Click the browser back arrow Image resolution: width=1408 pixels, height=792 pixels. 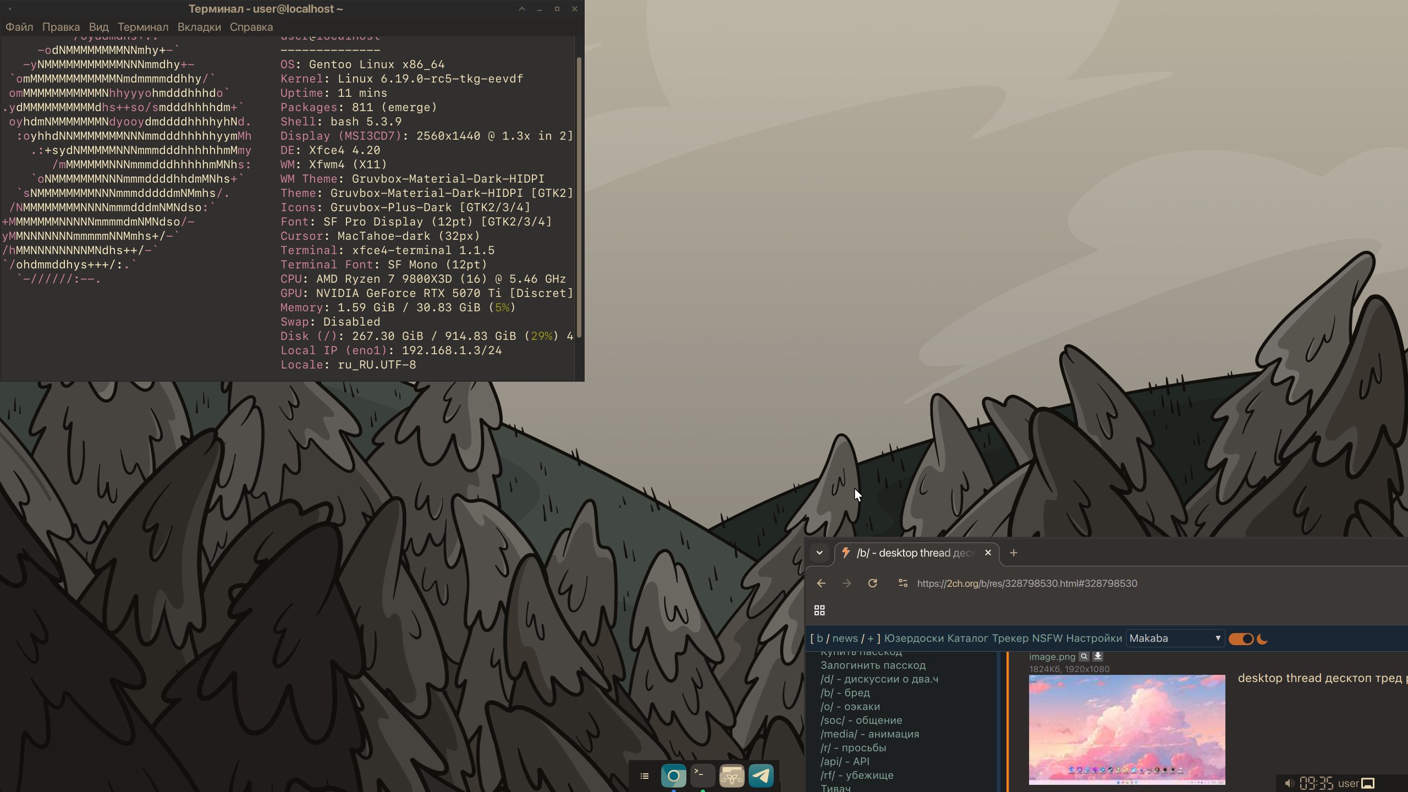tap(821, 583)
